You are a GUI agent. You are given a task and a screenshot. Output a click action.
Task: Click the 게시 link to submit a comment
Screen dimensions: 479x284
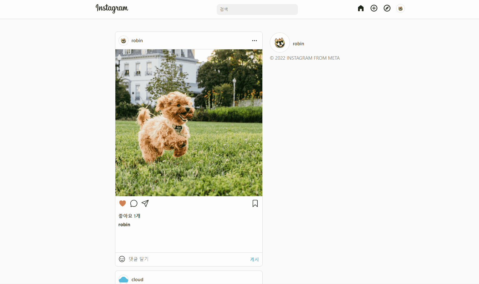254,259
